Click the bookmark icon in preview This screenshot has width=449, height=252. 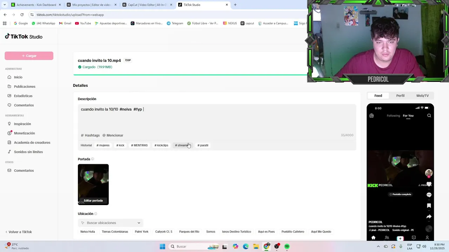[429, 206]
